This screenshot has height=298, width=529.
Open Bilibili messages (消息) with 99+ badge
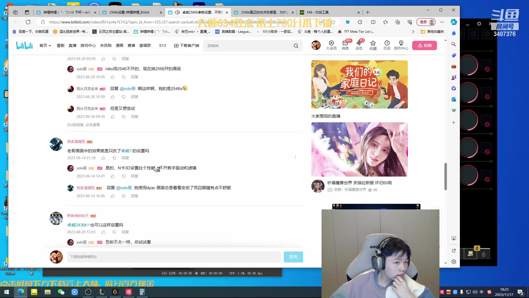coord(345,45)
